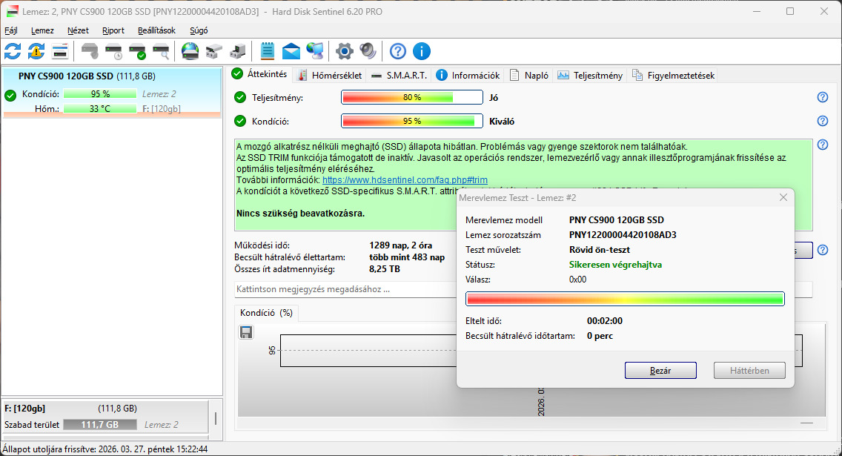Click the '1289 nap, 2 óra' value

(x=400, y=245)
